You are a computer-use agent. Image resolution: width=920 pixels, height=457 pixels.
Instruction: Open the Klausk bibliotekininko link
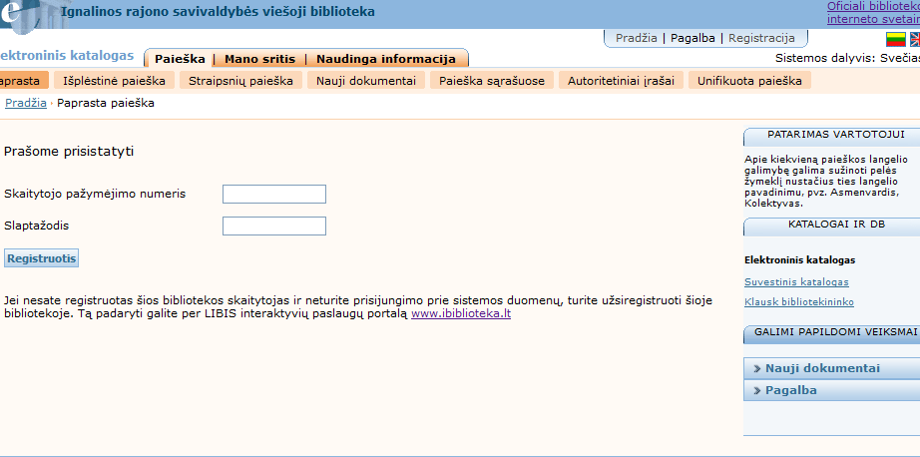[798, 301]
